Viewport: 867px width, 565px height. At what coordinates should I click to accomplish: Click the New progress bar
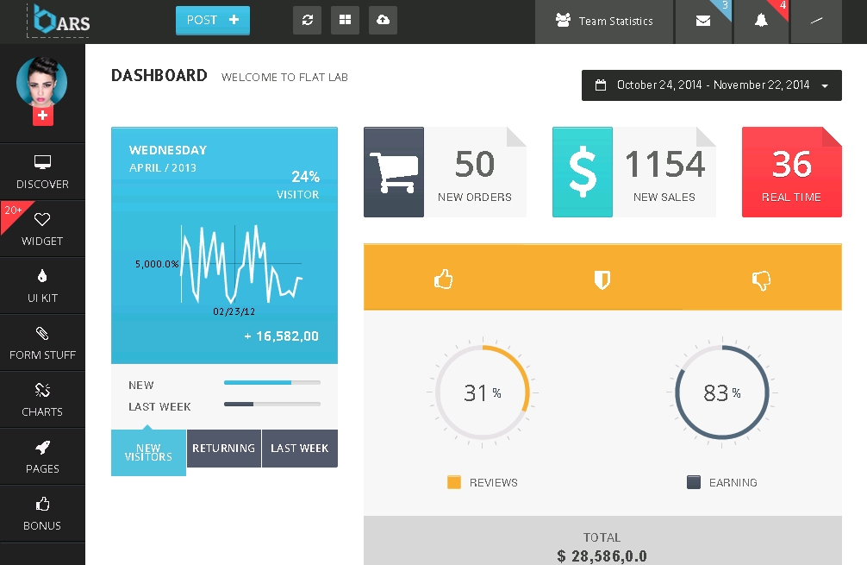[x=271, y=382]
